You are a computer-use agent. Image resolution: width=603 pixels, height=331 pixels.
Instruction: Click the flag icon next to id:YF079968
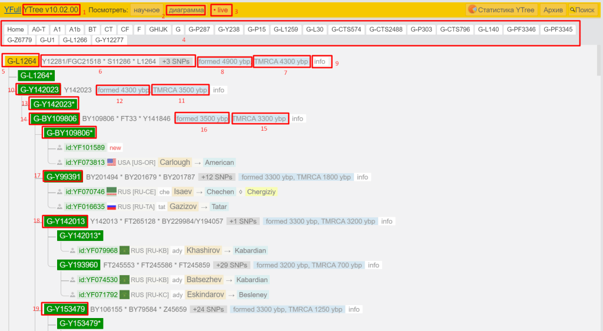tap(124, 250)
